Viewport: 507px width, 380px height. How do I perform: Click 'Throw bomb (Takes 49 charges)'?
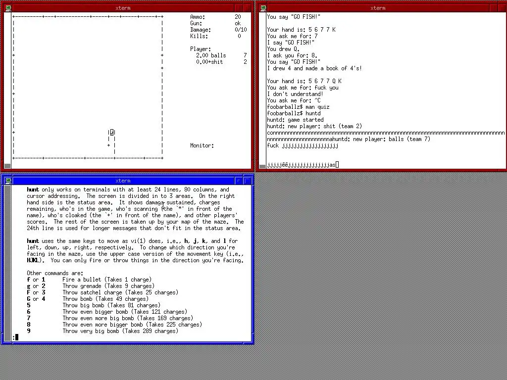[x=106, y=299]
